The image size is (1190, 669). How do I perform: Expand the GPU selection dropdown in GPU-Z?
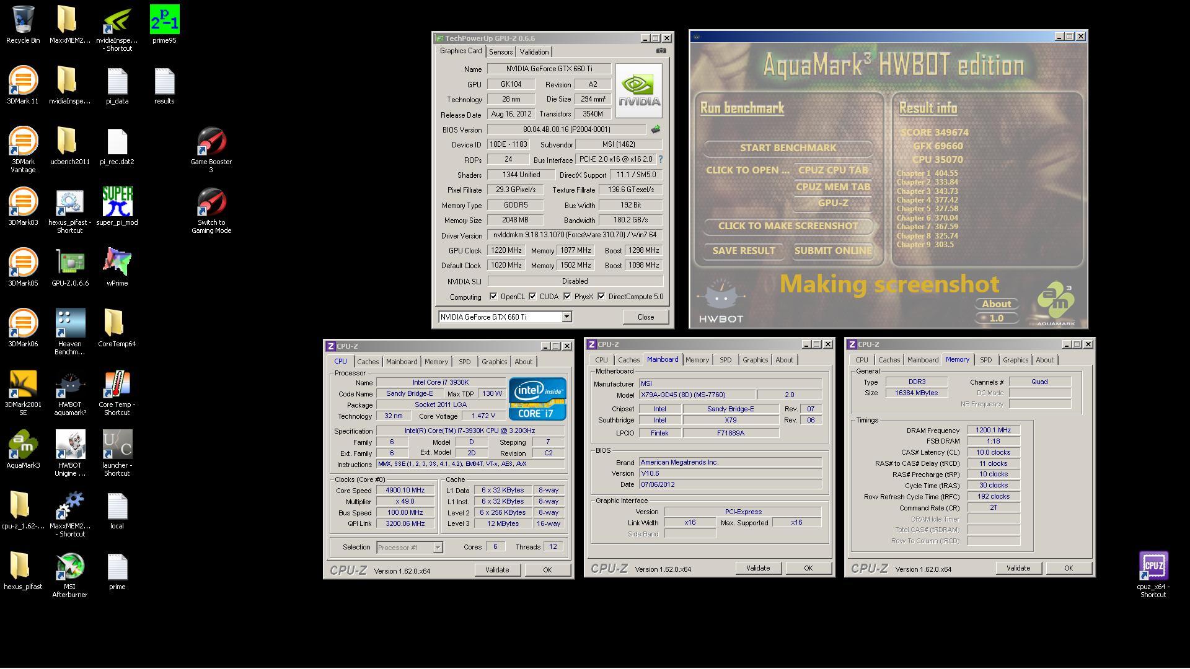pos(566,317)
